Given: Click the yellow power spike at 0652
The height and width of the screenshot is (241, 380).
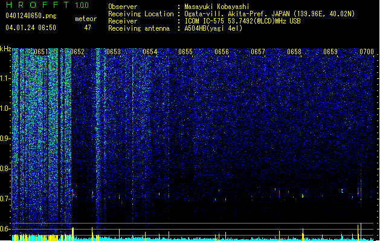Looking at the screenshot, I should (72, 234).
